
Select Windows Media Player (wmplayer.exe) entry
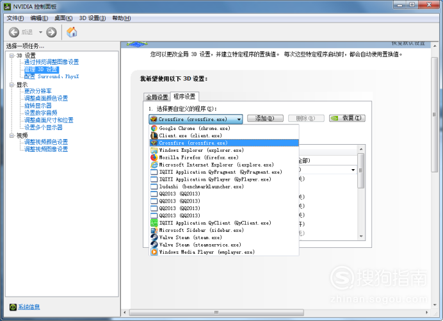pyautogui.click(x=224, y=252)
